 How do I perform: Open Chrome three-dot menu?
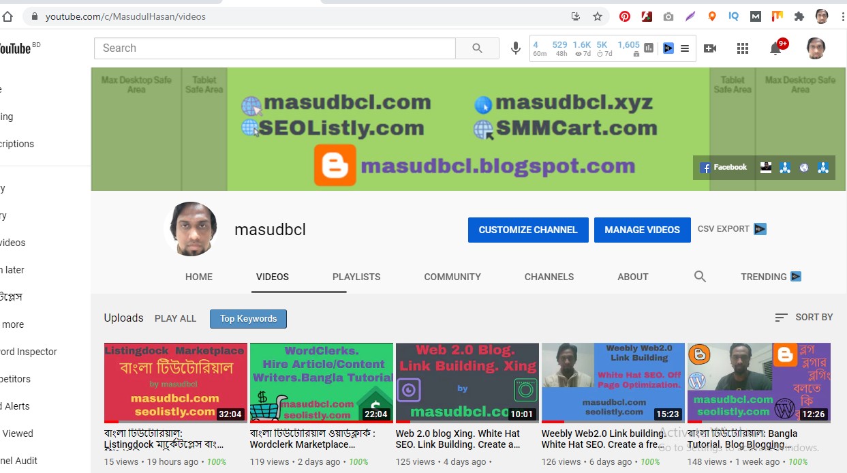pos(842,16)
